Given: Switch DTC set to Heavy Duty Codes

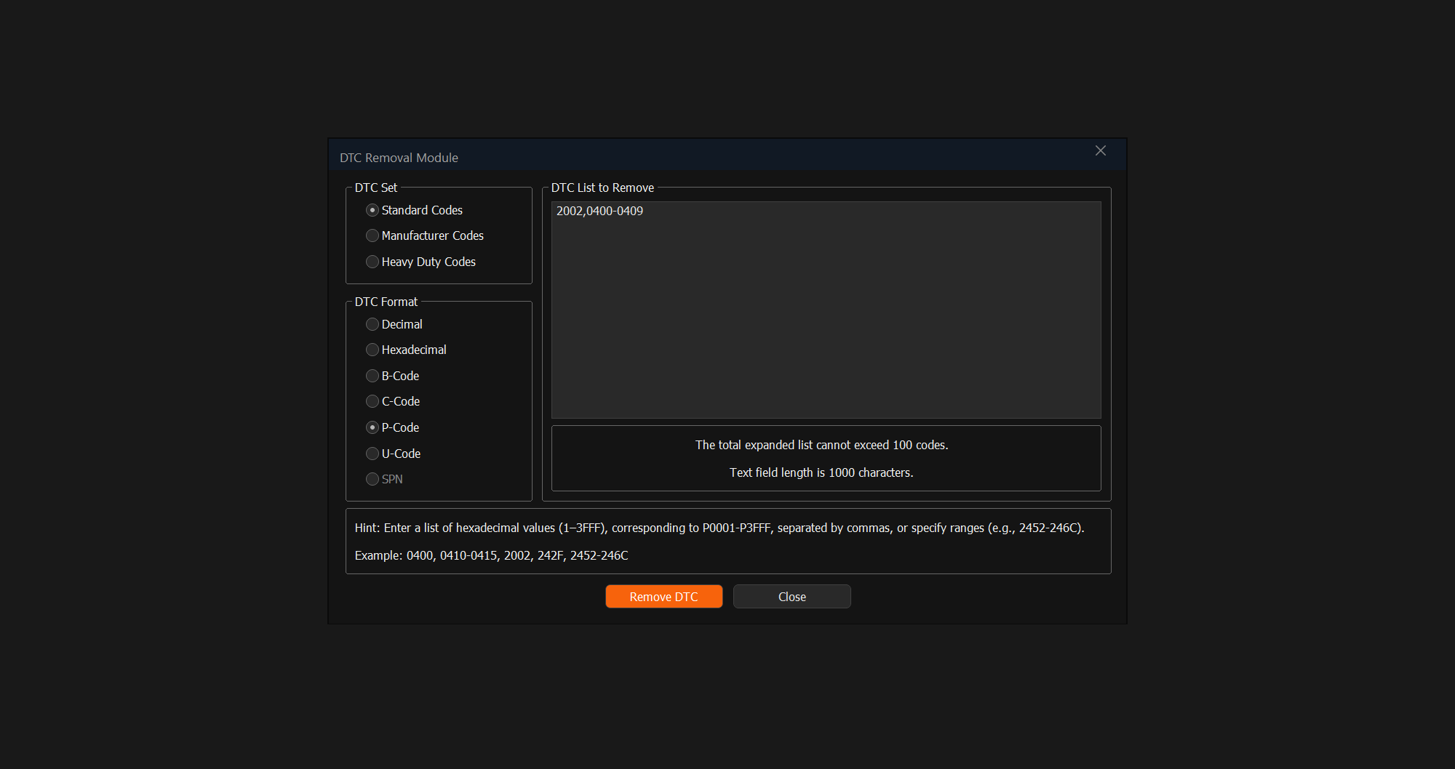Looking at the screenshot, I should pos(372,262).
